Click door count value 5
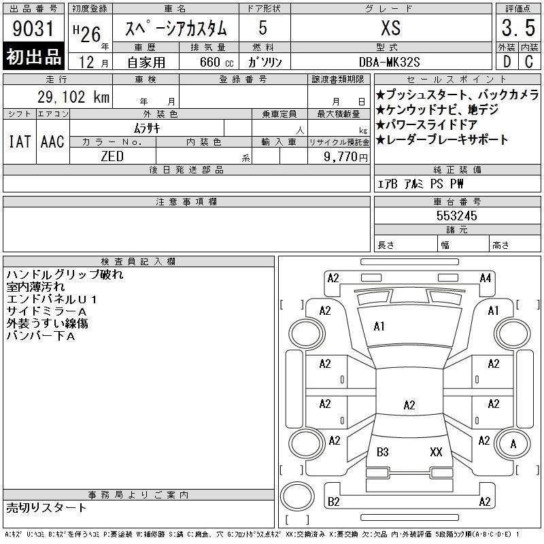The width and height of the screenshot is (544, 544). point(263,28)
